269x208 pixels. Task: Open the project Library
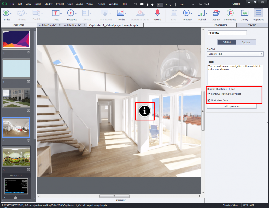click(x=244, y=13)
